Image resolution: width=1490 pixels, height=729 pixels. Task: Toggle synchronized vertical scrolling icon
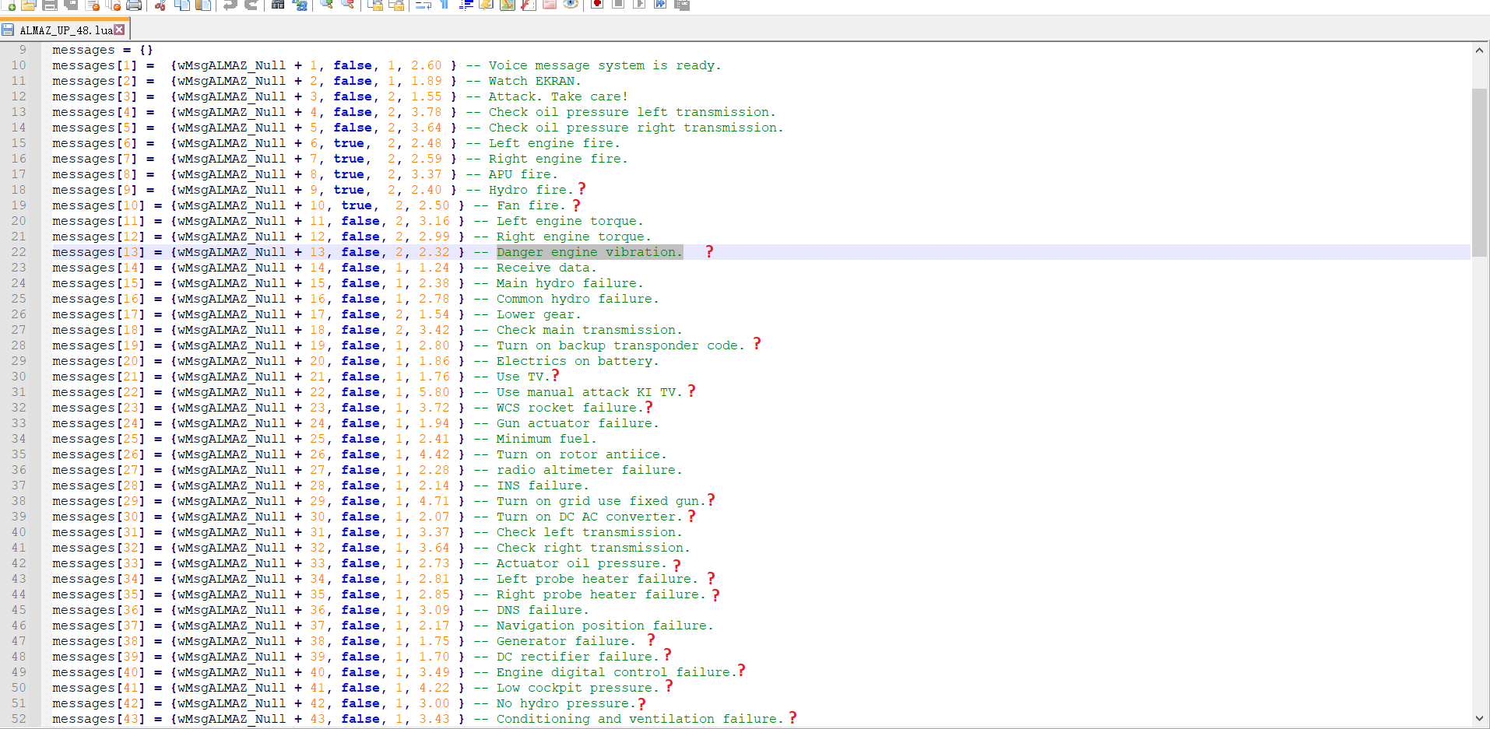(374, 5)
